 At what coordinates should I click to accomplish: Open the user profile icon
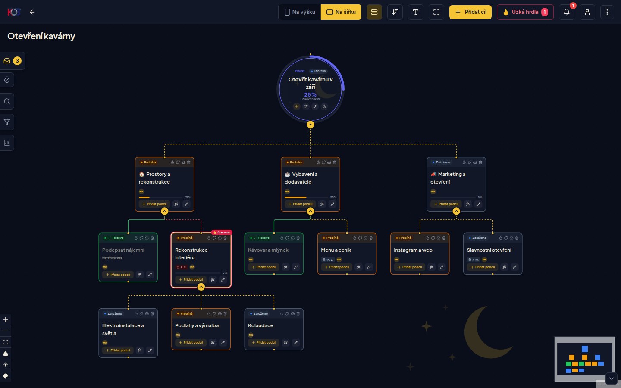tap(587, 12)
